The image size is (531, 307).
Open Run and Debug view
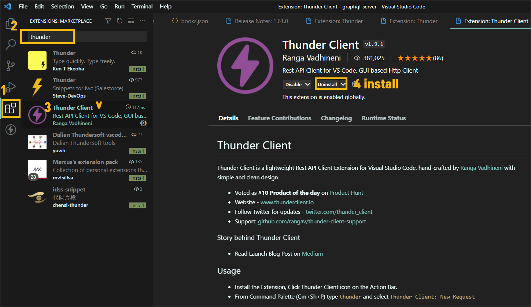11,87
